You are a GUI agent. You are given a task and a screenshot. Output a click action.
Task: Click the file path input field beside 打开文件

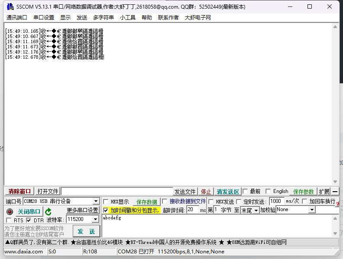[x=117, y=191]
